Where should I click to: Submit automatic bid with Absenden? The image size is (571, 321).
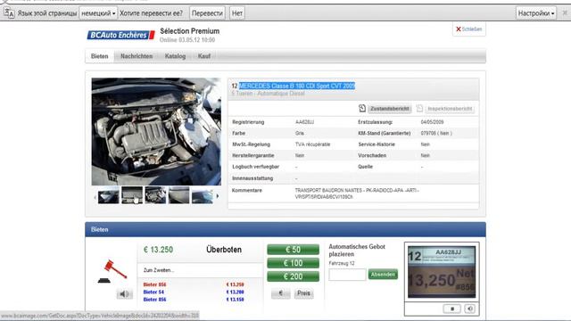383,275
